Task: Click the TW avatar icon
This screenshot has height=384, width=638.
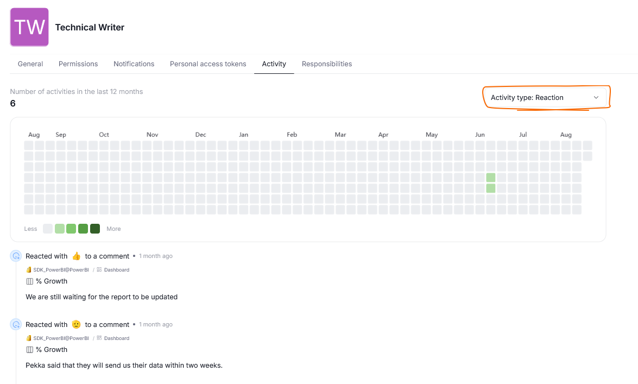Action: pos(29,27)
